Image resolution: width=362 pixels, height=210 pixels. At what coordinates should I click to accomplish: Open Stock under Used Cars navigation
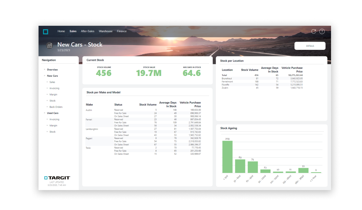(x=52, y=132)
